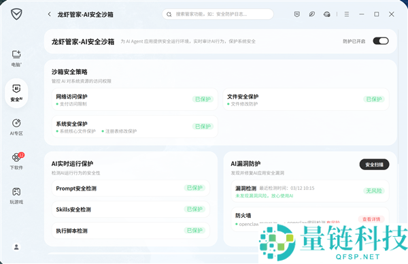408x264 pixels.
Task: Click 未发现漏洞风险 status message
Action: (x=264, y=196)
